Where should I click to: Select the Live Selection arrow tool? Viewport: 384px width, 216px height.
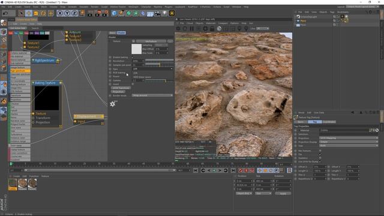pos(22,13)
